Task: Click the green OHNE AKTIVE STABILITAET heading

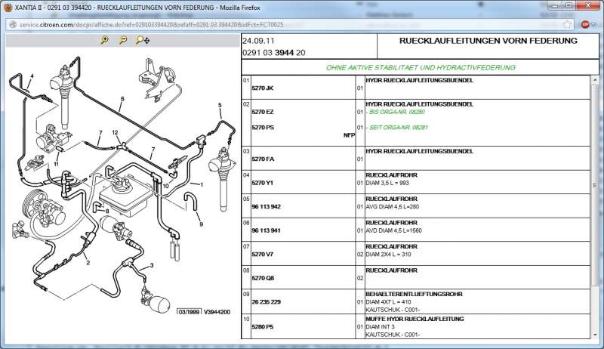Action: (421, 68)
